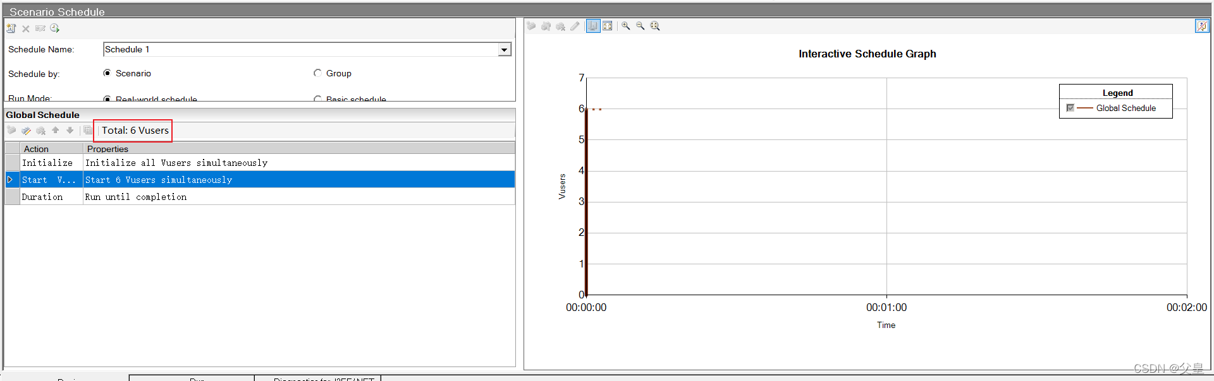Move action down with the down arrow
1214x381 pixels.
(70, 131)
